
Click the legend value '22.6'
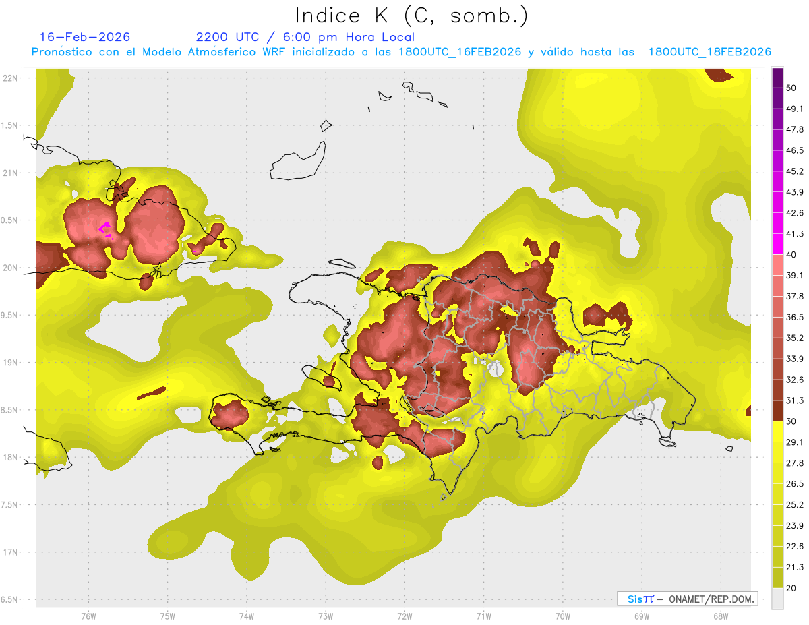tap(794, 547)
